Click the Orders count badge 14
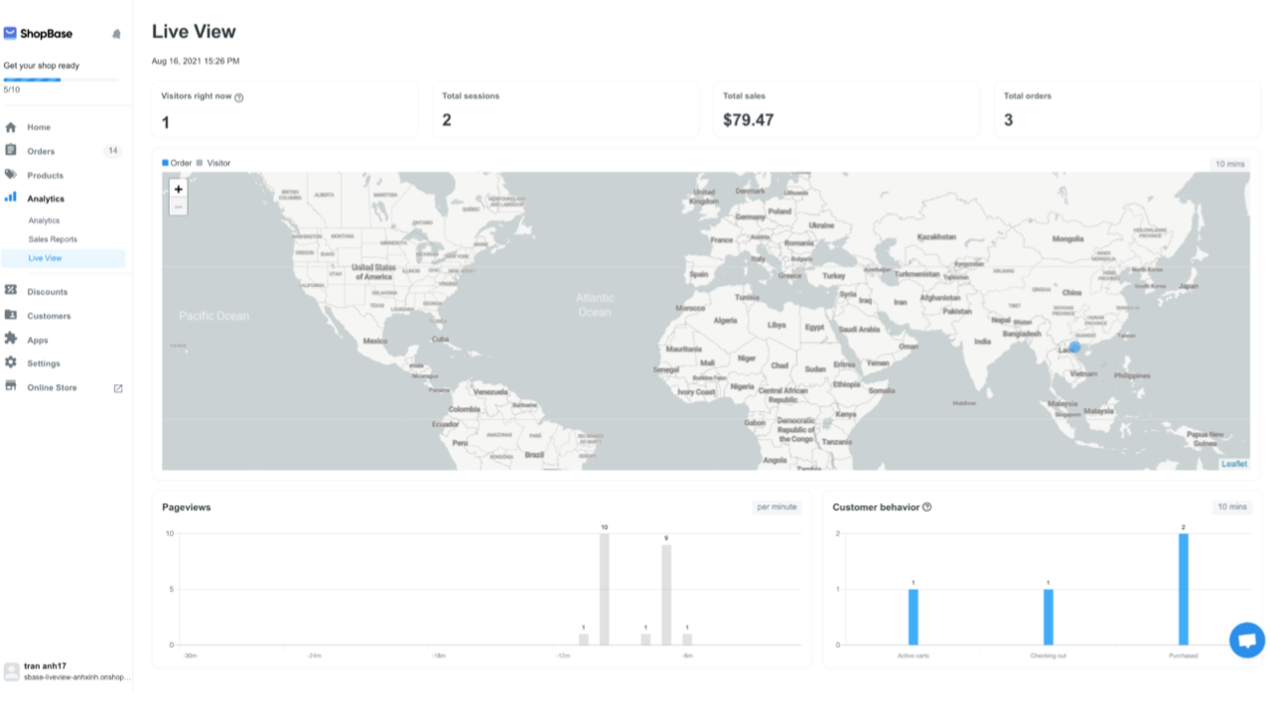Viewport: 1270px width, 702px height. pyautogui.click(x=113, y=151)
